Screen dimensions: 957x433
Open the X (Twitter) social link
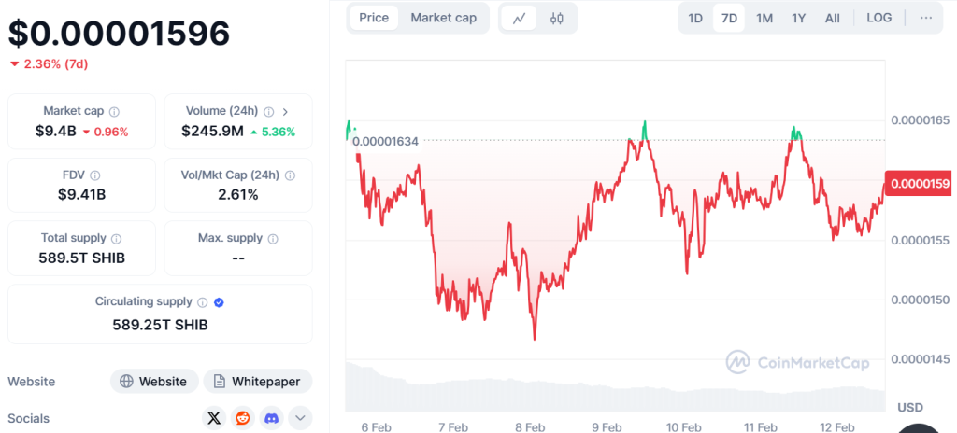point(214,418)
